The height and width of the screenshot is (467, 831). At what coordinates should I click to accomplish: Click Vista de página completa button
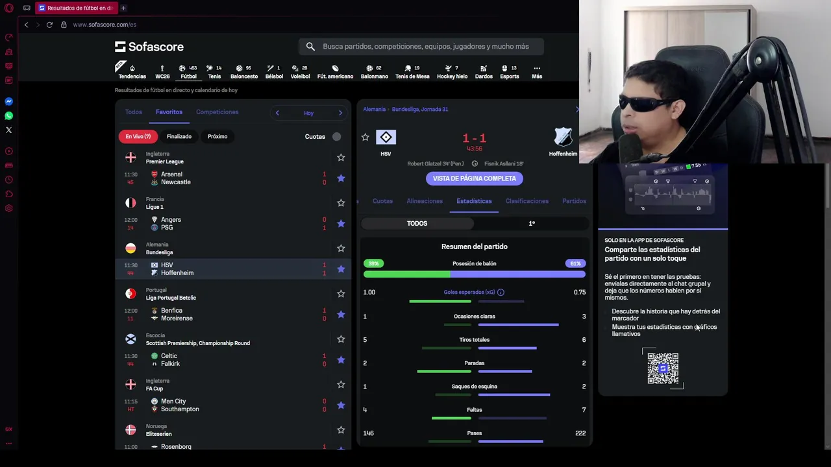click(x=475, y=178)
